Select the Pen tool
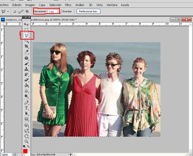Screen dimensions: 193x156 click(x=27, y=103)
